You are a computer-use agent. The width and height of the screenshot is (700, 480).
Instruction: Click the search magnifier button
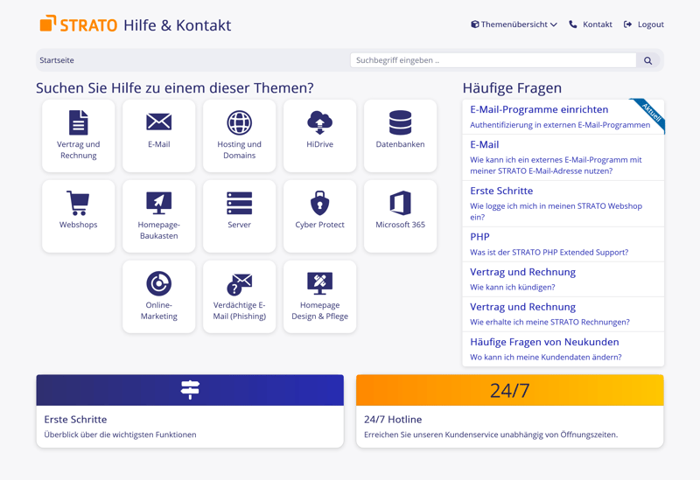tap(648, 60)
